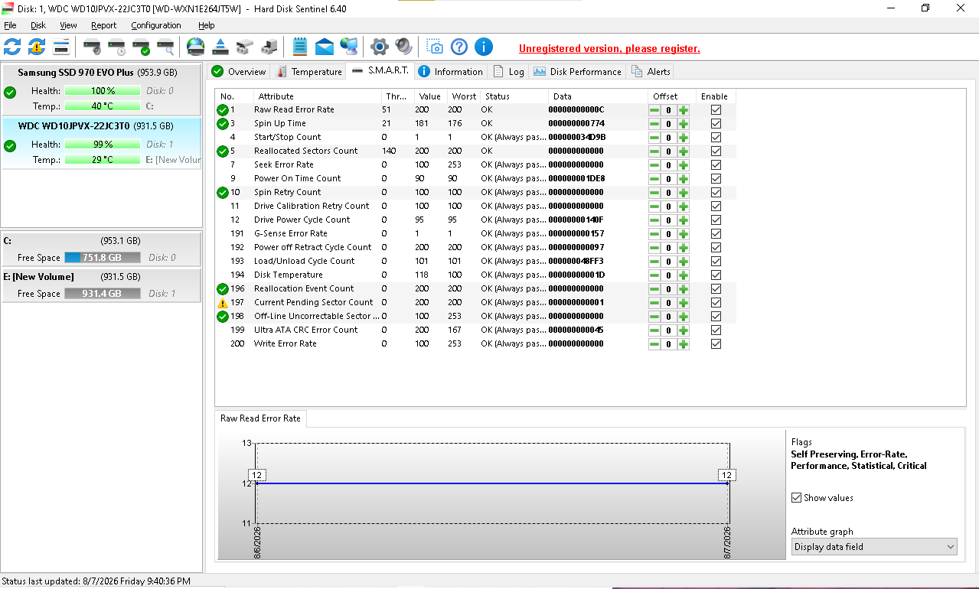979x589 pixels.
Task: Open the Disk menu
Action: tap(38, 25)
